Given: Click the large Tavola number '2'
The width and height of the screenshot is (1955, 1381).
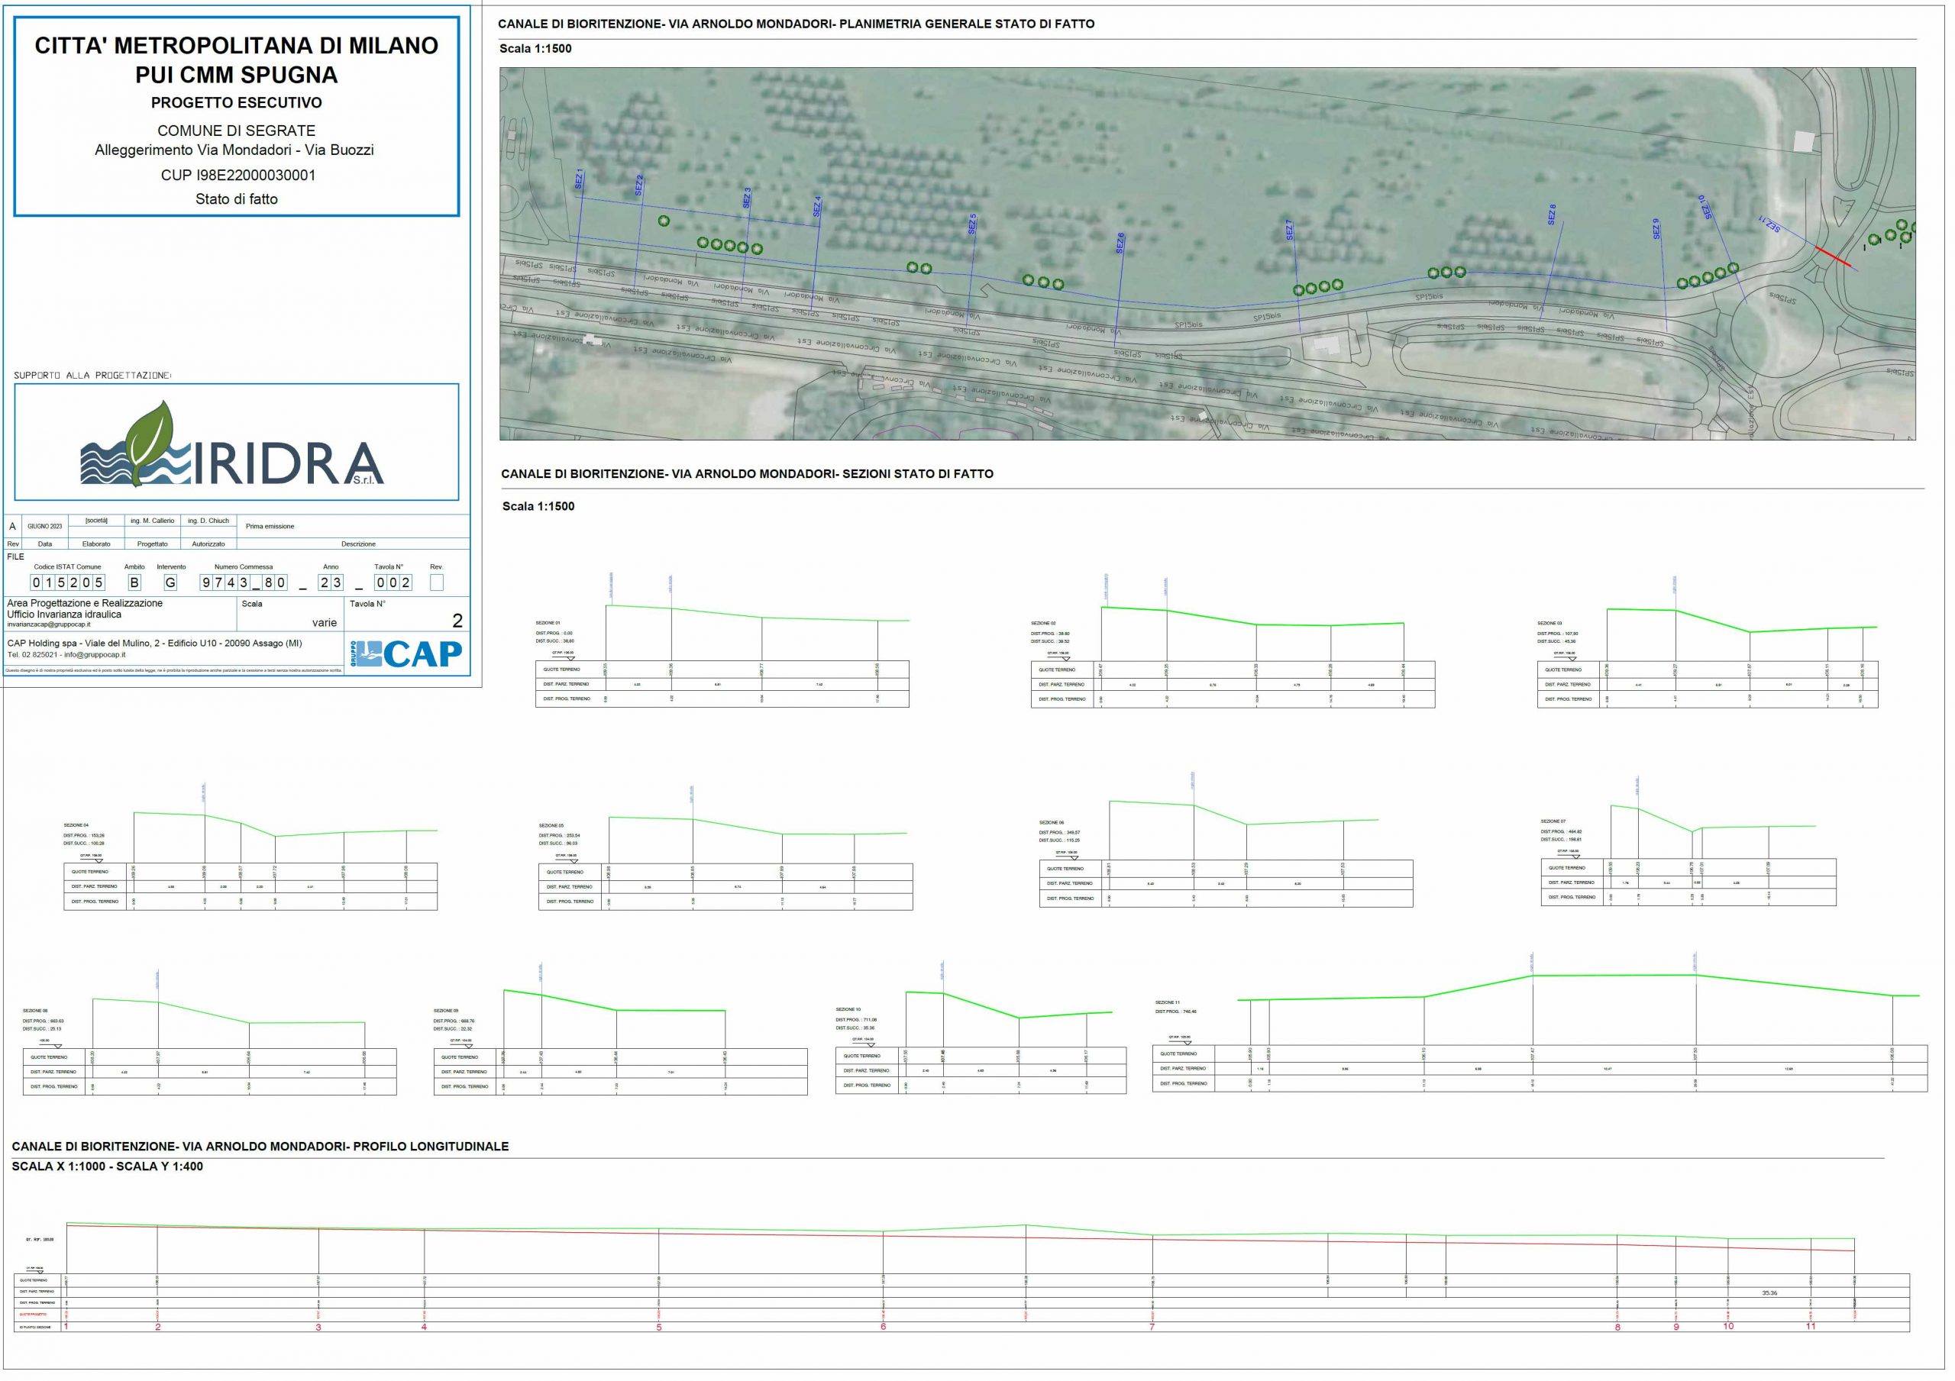Looking at the screenshot, I should tap(457, 621).
